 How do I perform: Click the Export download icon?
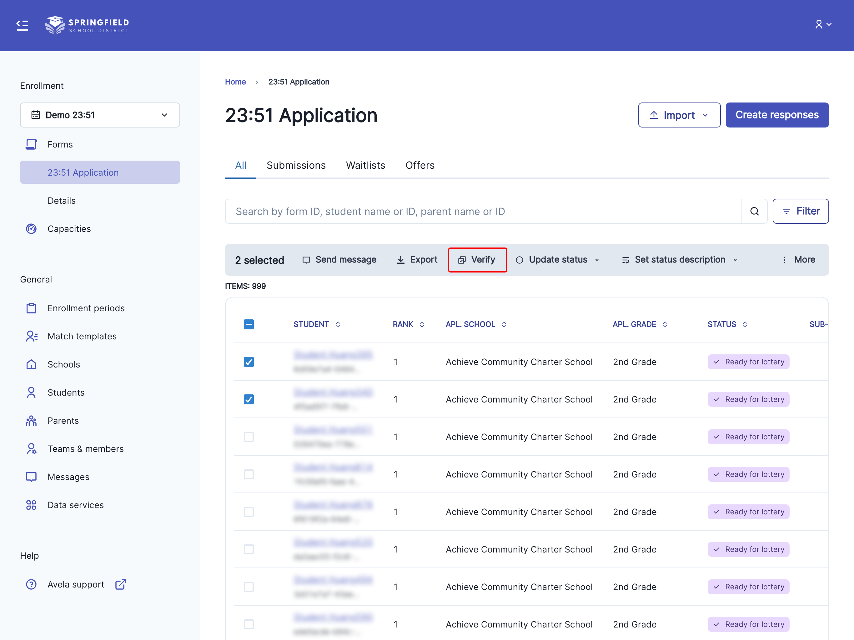coord(401,260)
